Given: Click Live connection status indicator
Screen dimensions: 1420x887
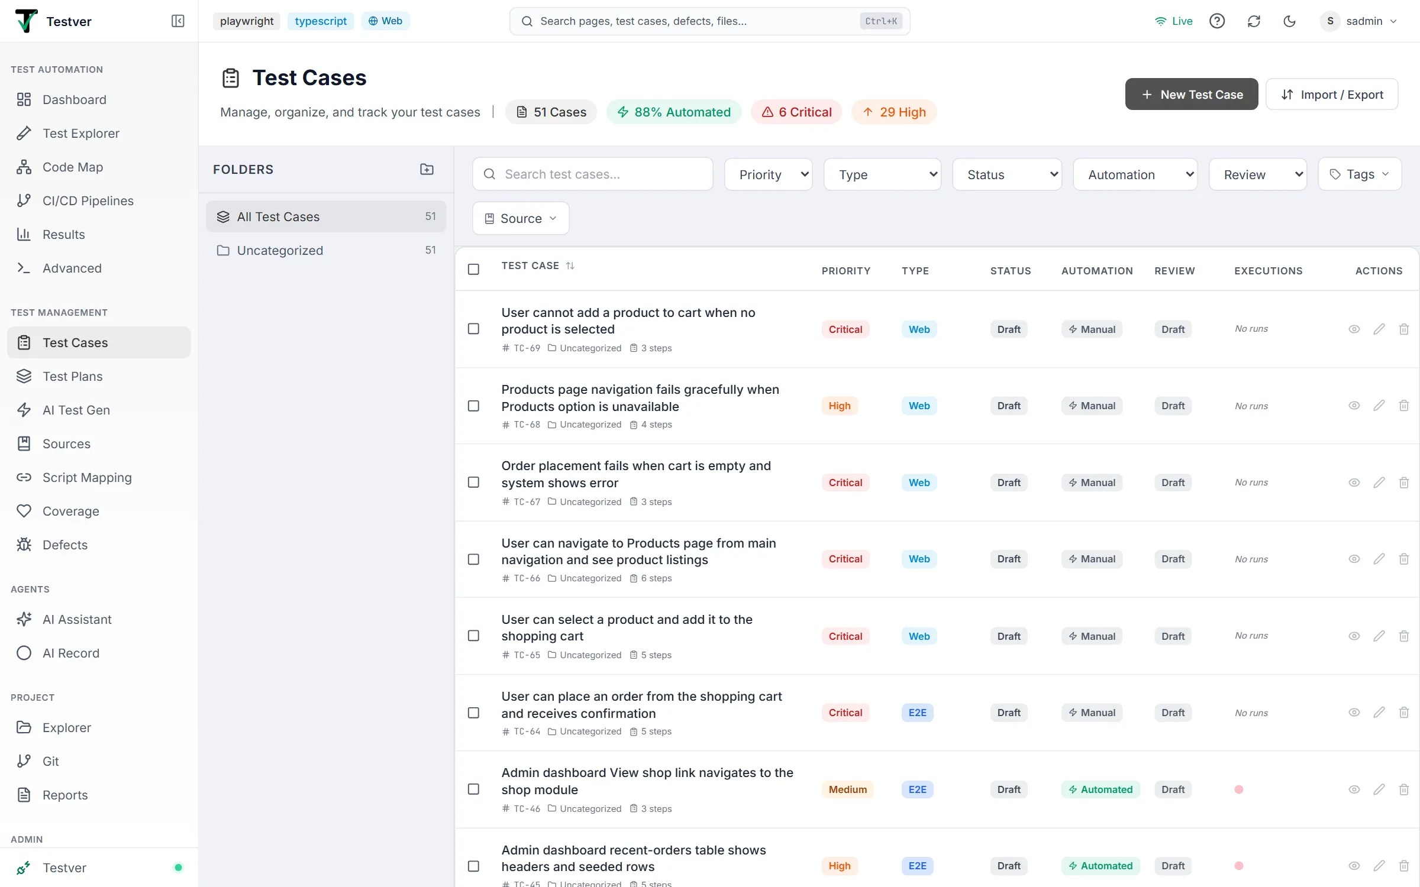Looking at the screenshot, I should click(x=1174, y=21).
